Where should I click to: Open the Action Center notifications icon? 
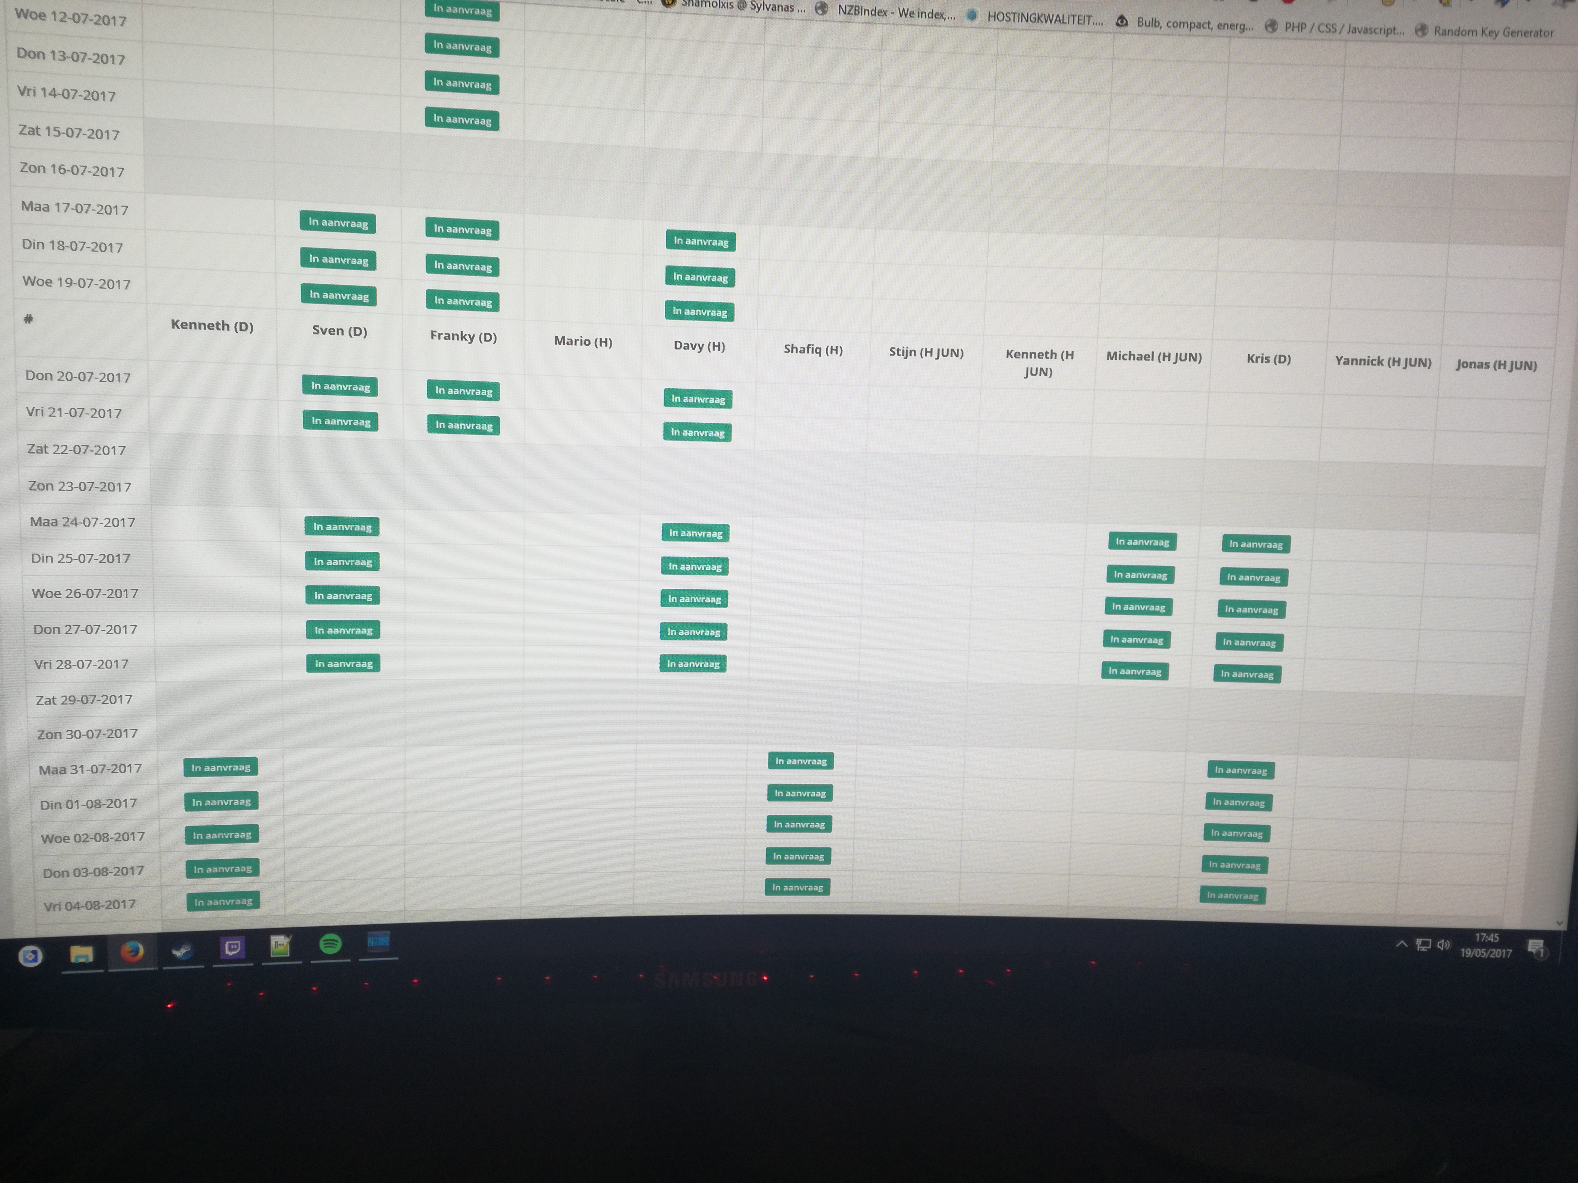tap(1536, 948)
